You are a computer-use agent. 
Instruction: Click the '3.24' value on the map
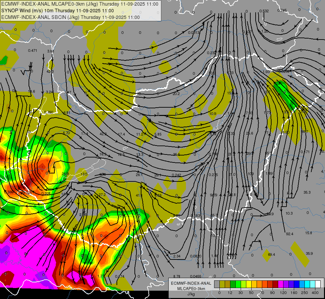[49, 92]
